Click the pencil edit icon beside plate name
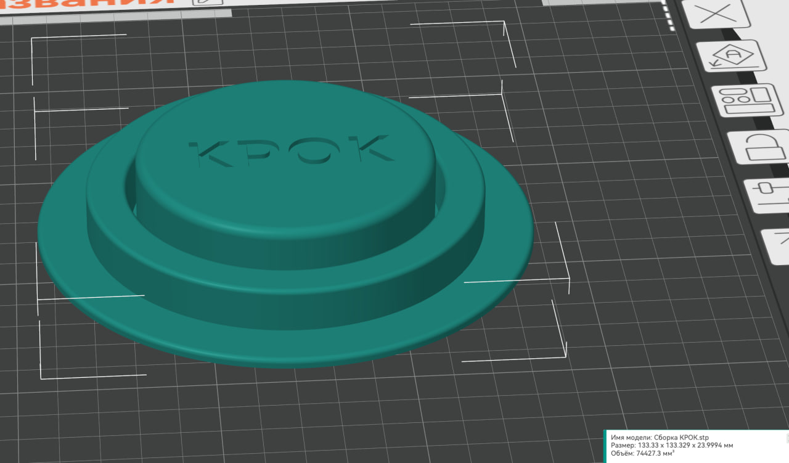Viewport: 789px width, 463px height. 200,2
